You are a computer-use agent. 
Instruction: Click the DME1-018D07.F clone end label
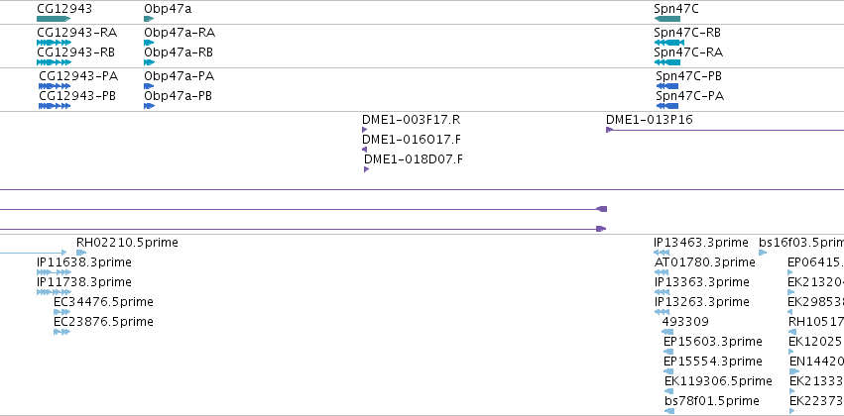point(414,159)
